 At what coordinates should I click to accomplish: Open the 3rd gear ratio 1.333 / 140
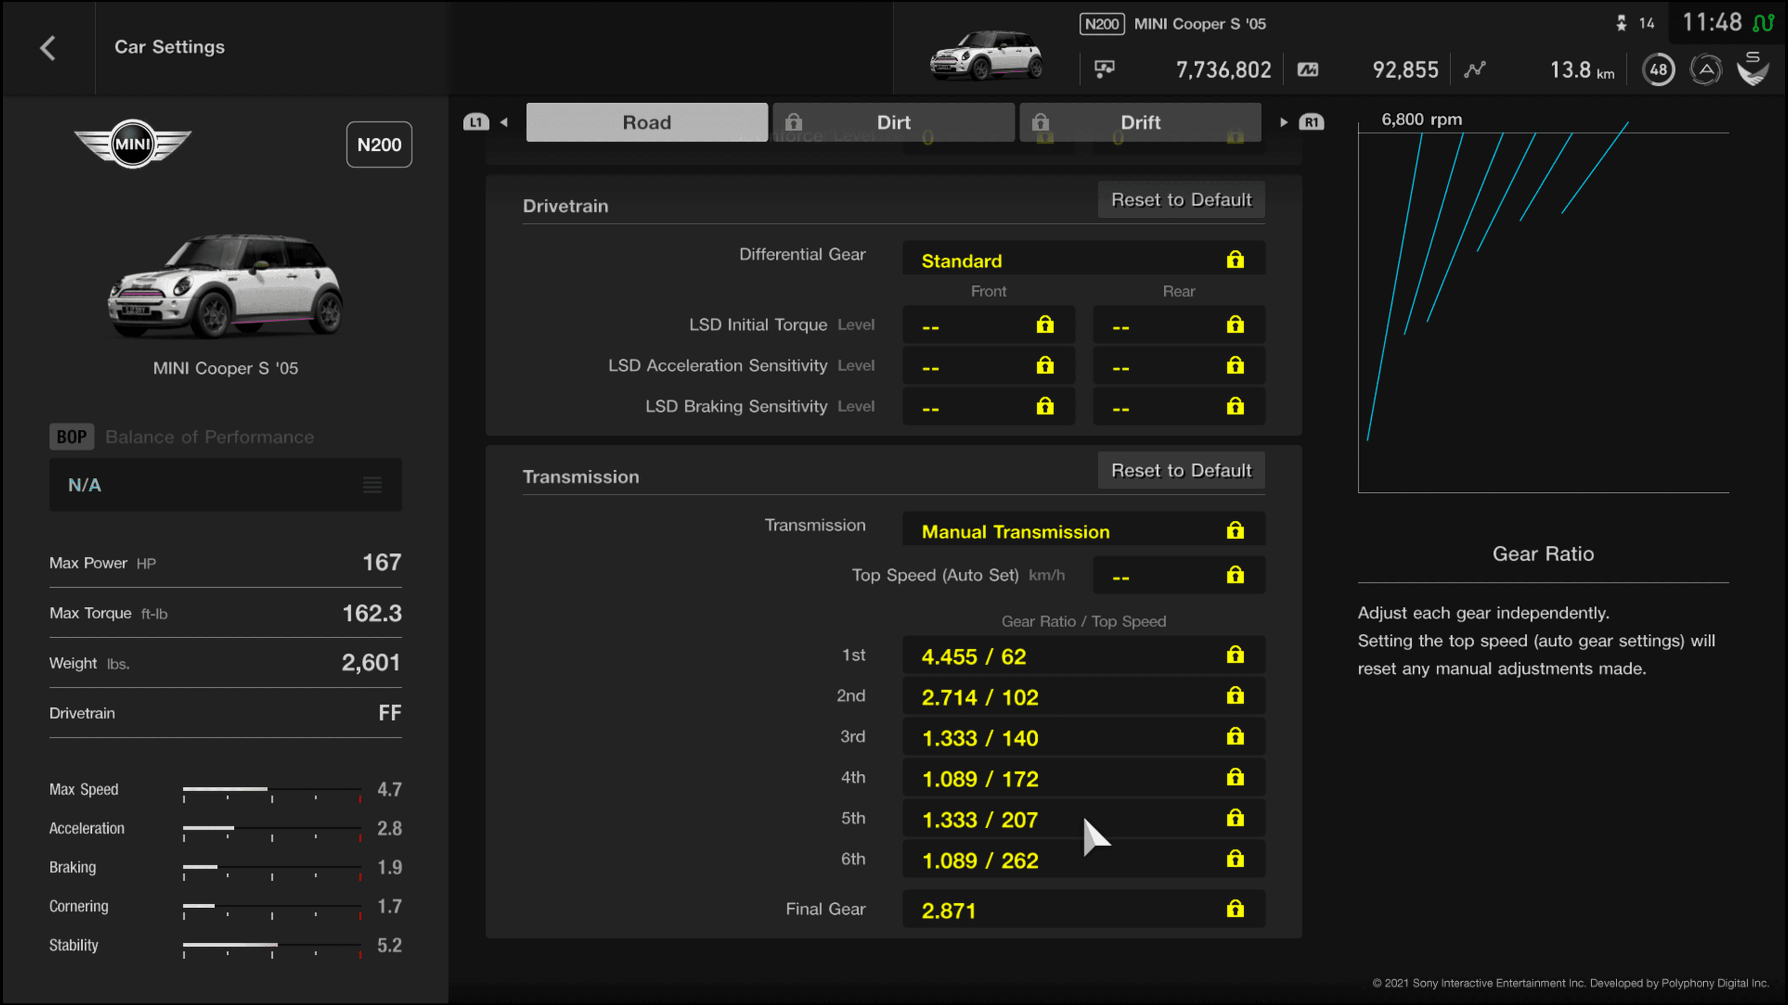click(x=1084, y=737)
